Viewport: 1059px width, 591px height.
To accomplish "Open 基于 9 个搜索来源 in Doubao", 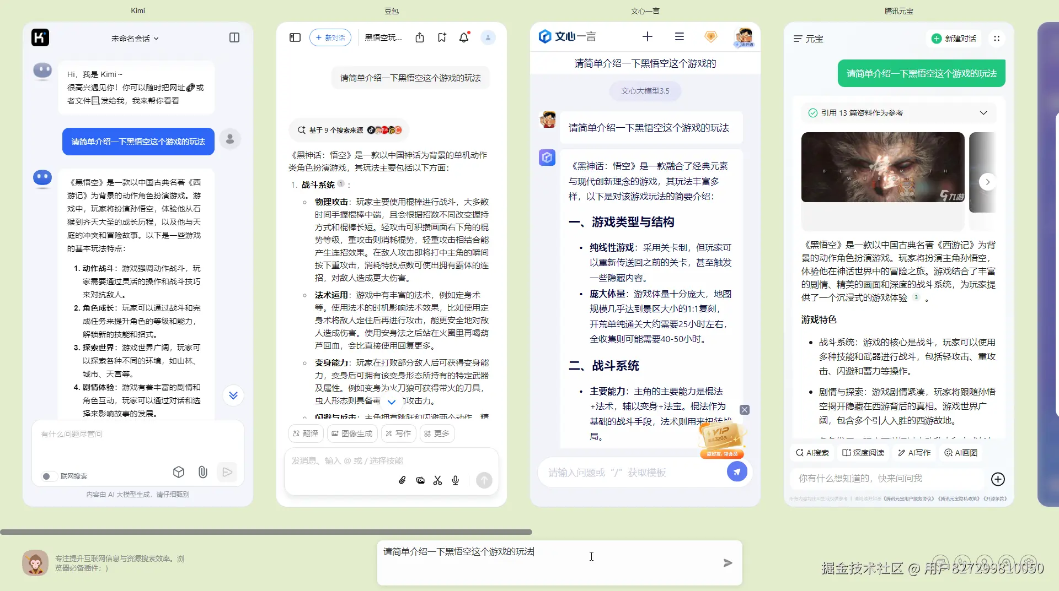I will point(349,130).
